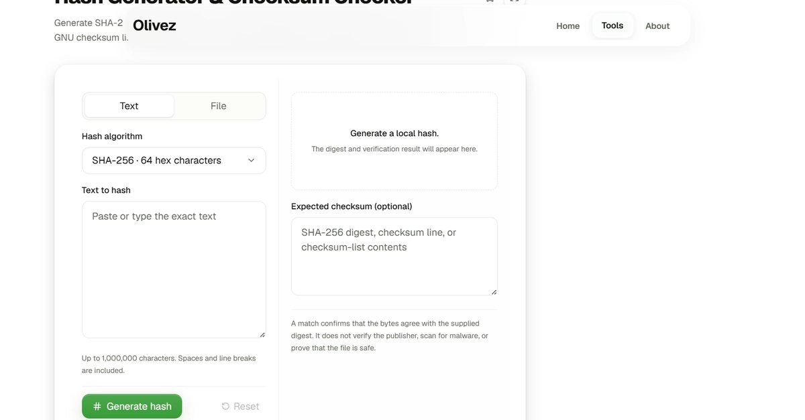The height and width of the screenshot is (420, 805).
Task: Focus the Text to hash textarea
Action: pos(174,270)
